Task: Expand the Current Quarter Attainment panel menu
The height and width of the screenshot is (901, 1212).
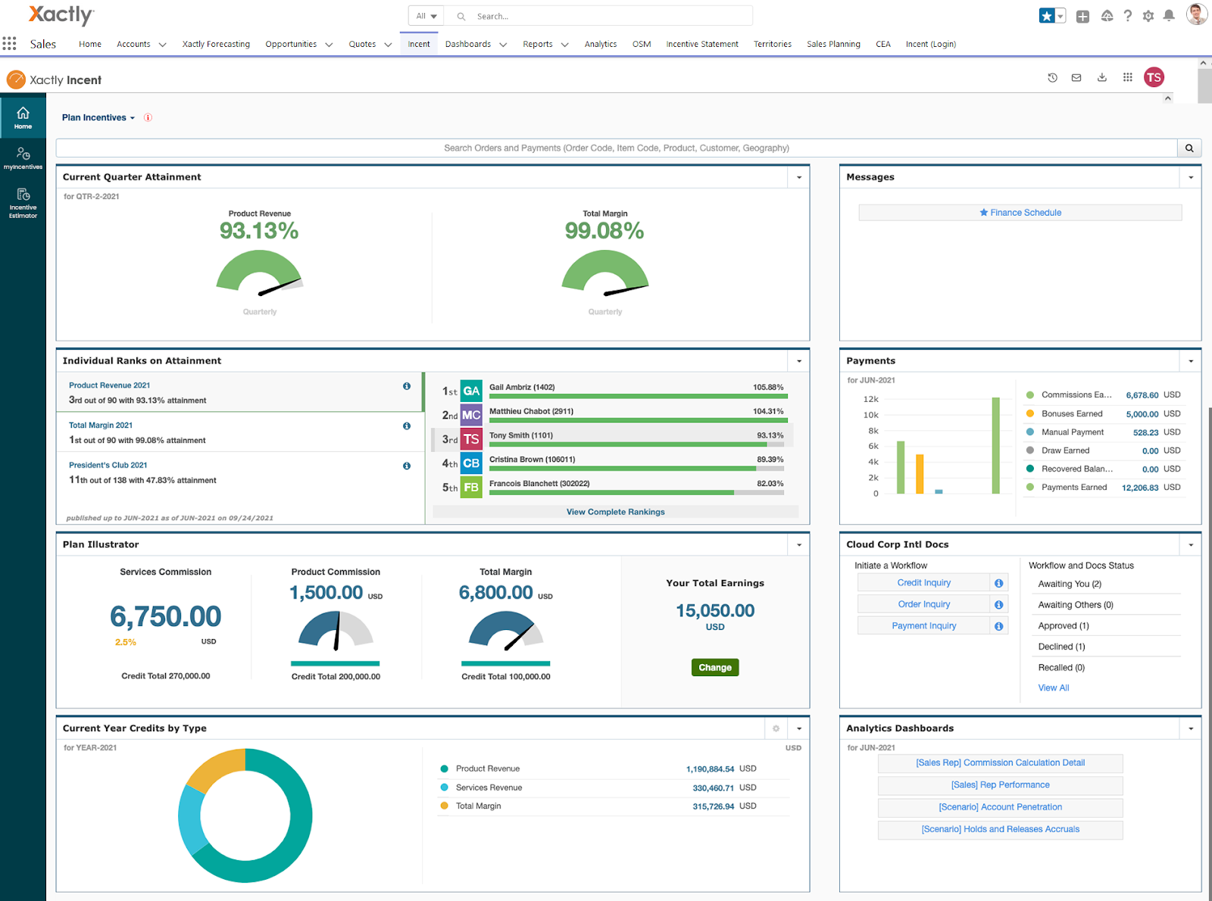Action: (x=799, y=177)
